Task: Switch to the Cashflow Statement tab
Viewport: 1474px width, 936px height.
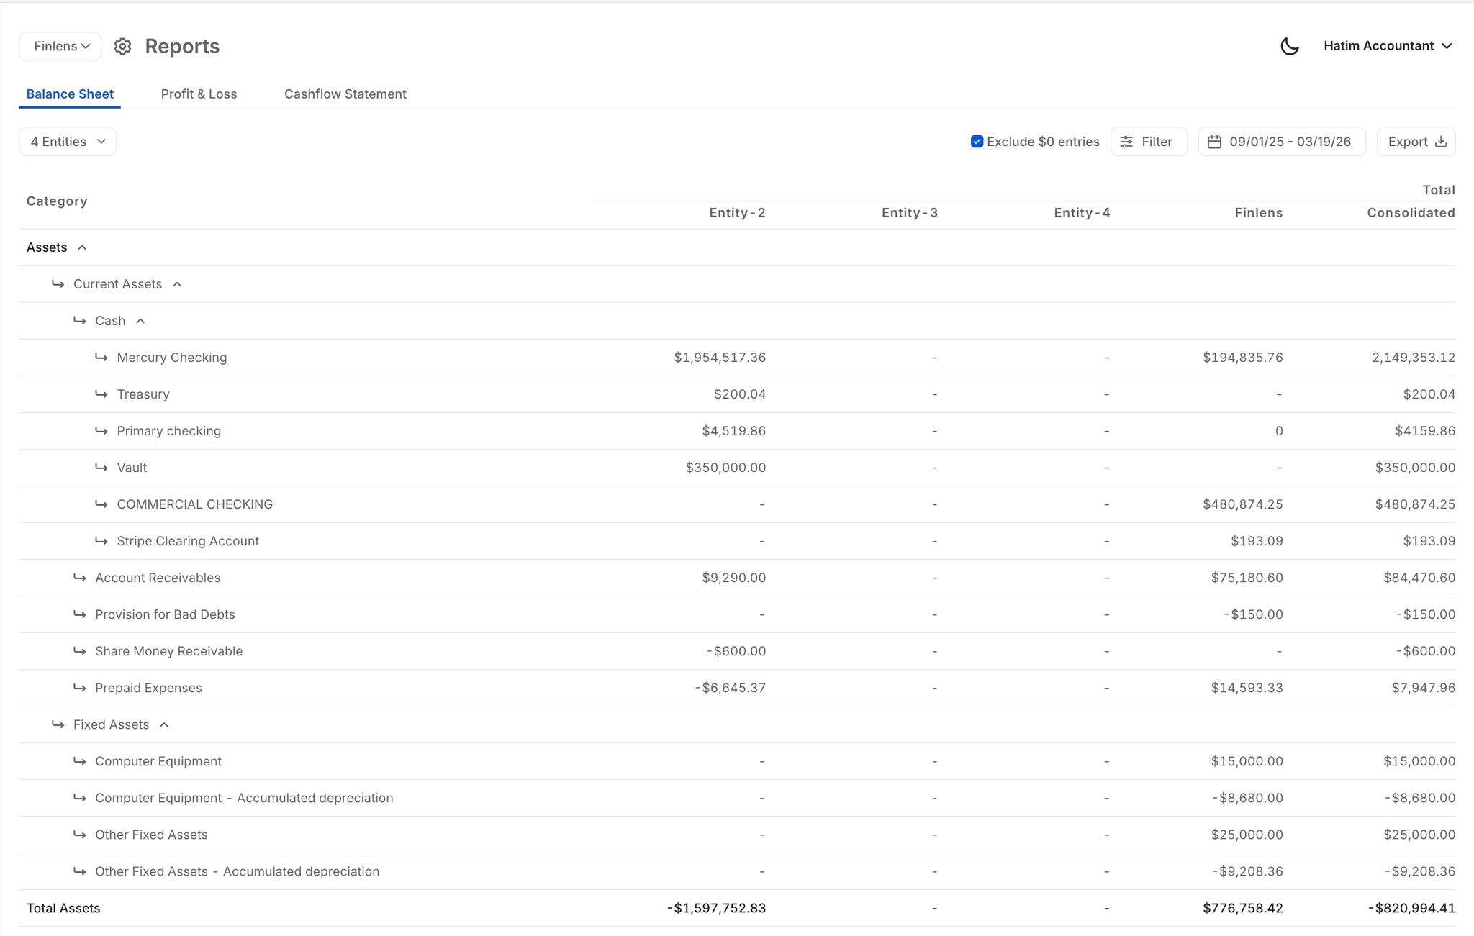Action: (x=345, y=94)
